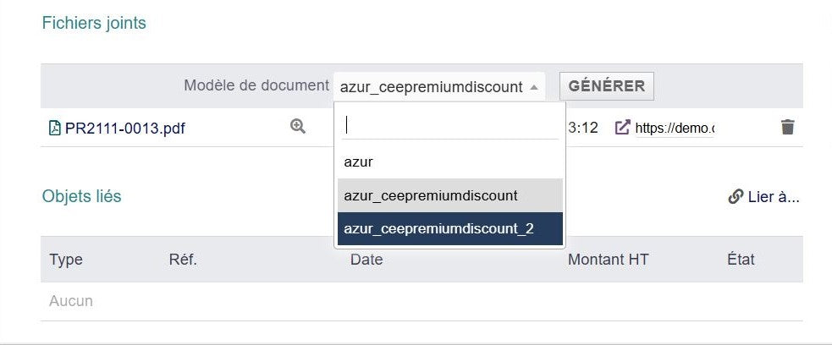Focus the dropdown search text field

(x=450, y=125)
